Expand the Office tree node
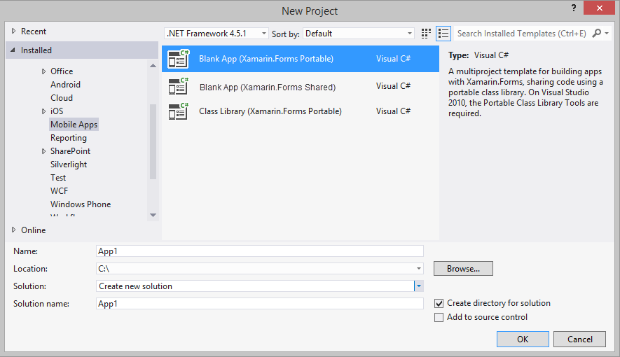 43,71
